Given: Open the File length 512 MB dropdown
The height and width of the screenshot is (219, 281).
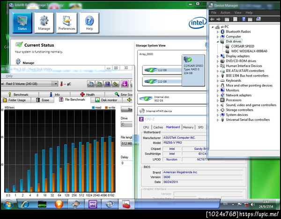Looking at the screenshot, I should click(127, 143).
